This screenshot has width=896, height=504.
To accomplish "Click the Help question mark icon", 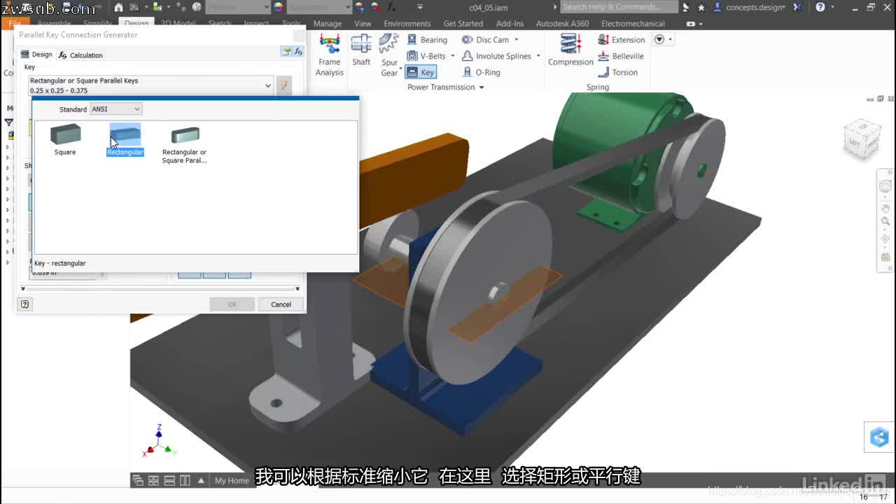I will pos(820,7).
